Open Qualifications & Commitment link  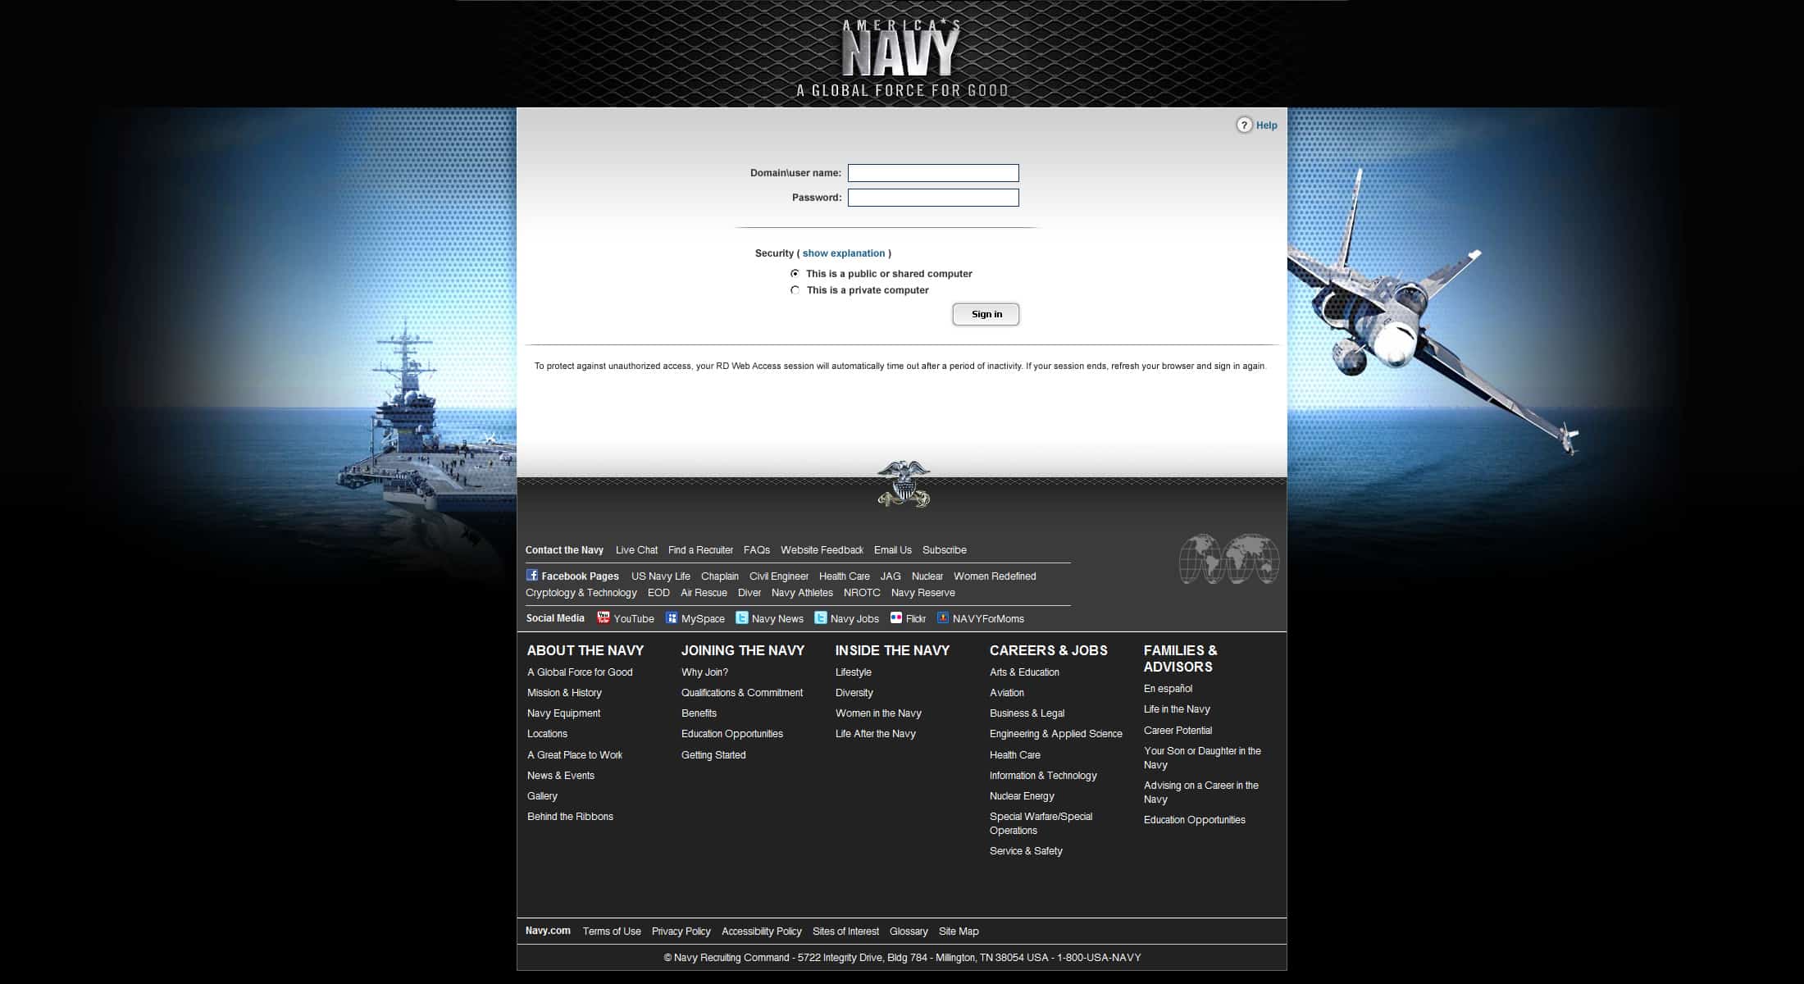point(742,693)
